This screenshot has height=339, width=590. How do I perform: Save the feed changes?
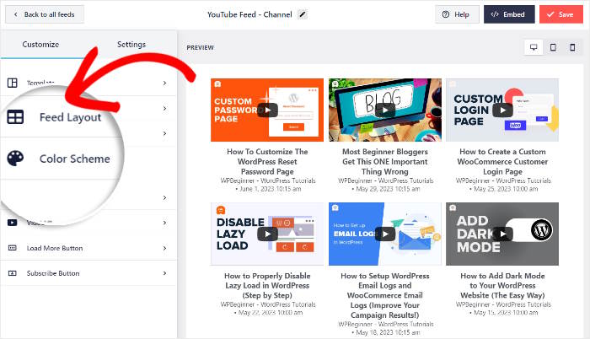pos(561,14)
